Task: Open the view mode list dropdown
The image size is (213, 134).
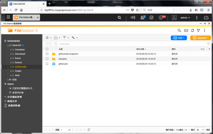Action: tap(49, 38)
